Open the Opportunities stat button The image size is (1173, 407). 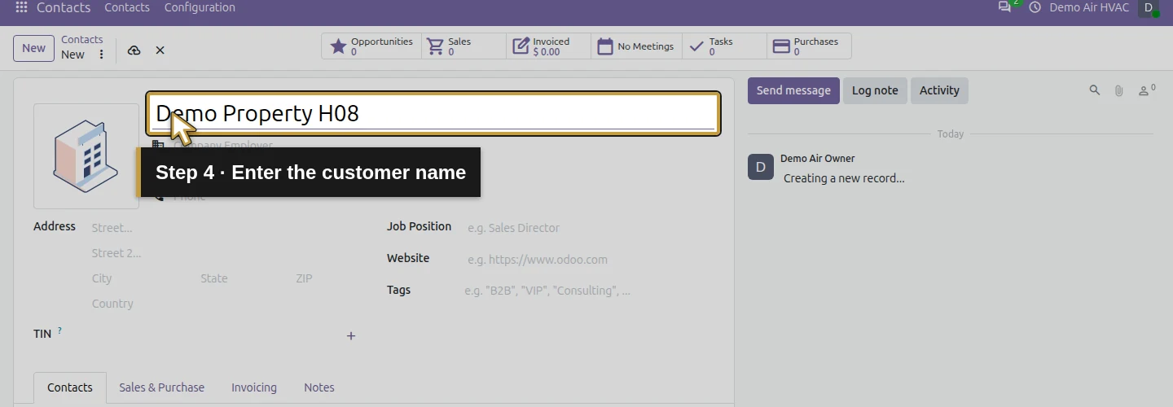point(371,46)
